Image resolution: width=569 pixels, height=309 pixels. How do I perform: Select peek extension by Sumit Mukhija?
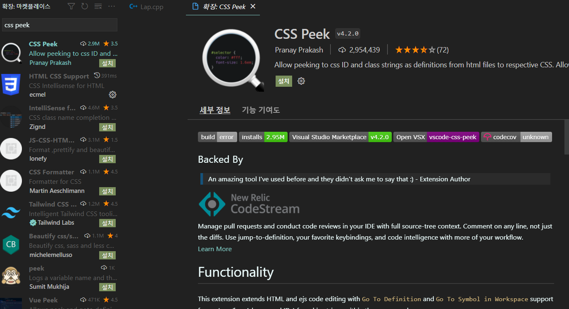coord(60,277)
